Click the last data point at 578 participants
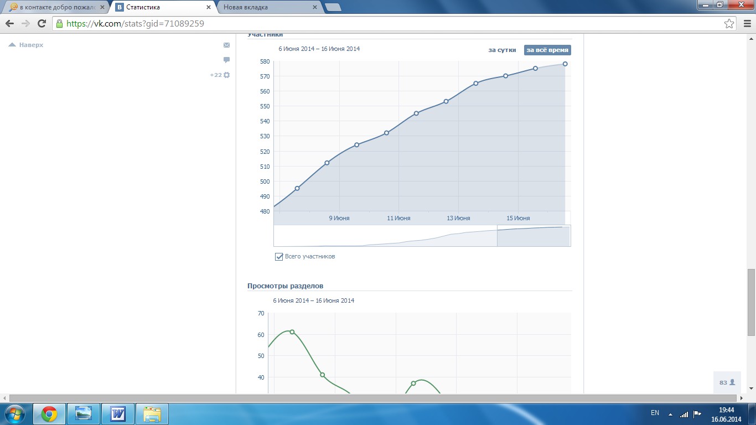This screenshot has width=756, height=425. point(565,64)
